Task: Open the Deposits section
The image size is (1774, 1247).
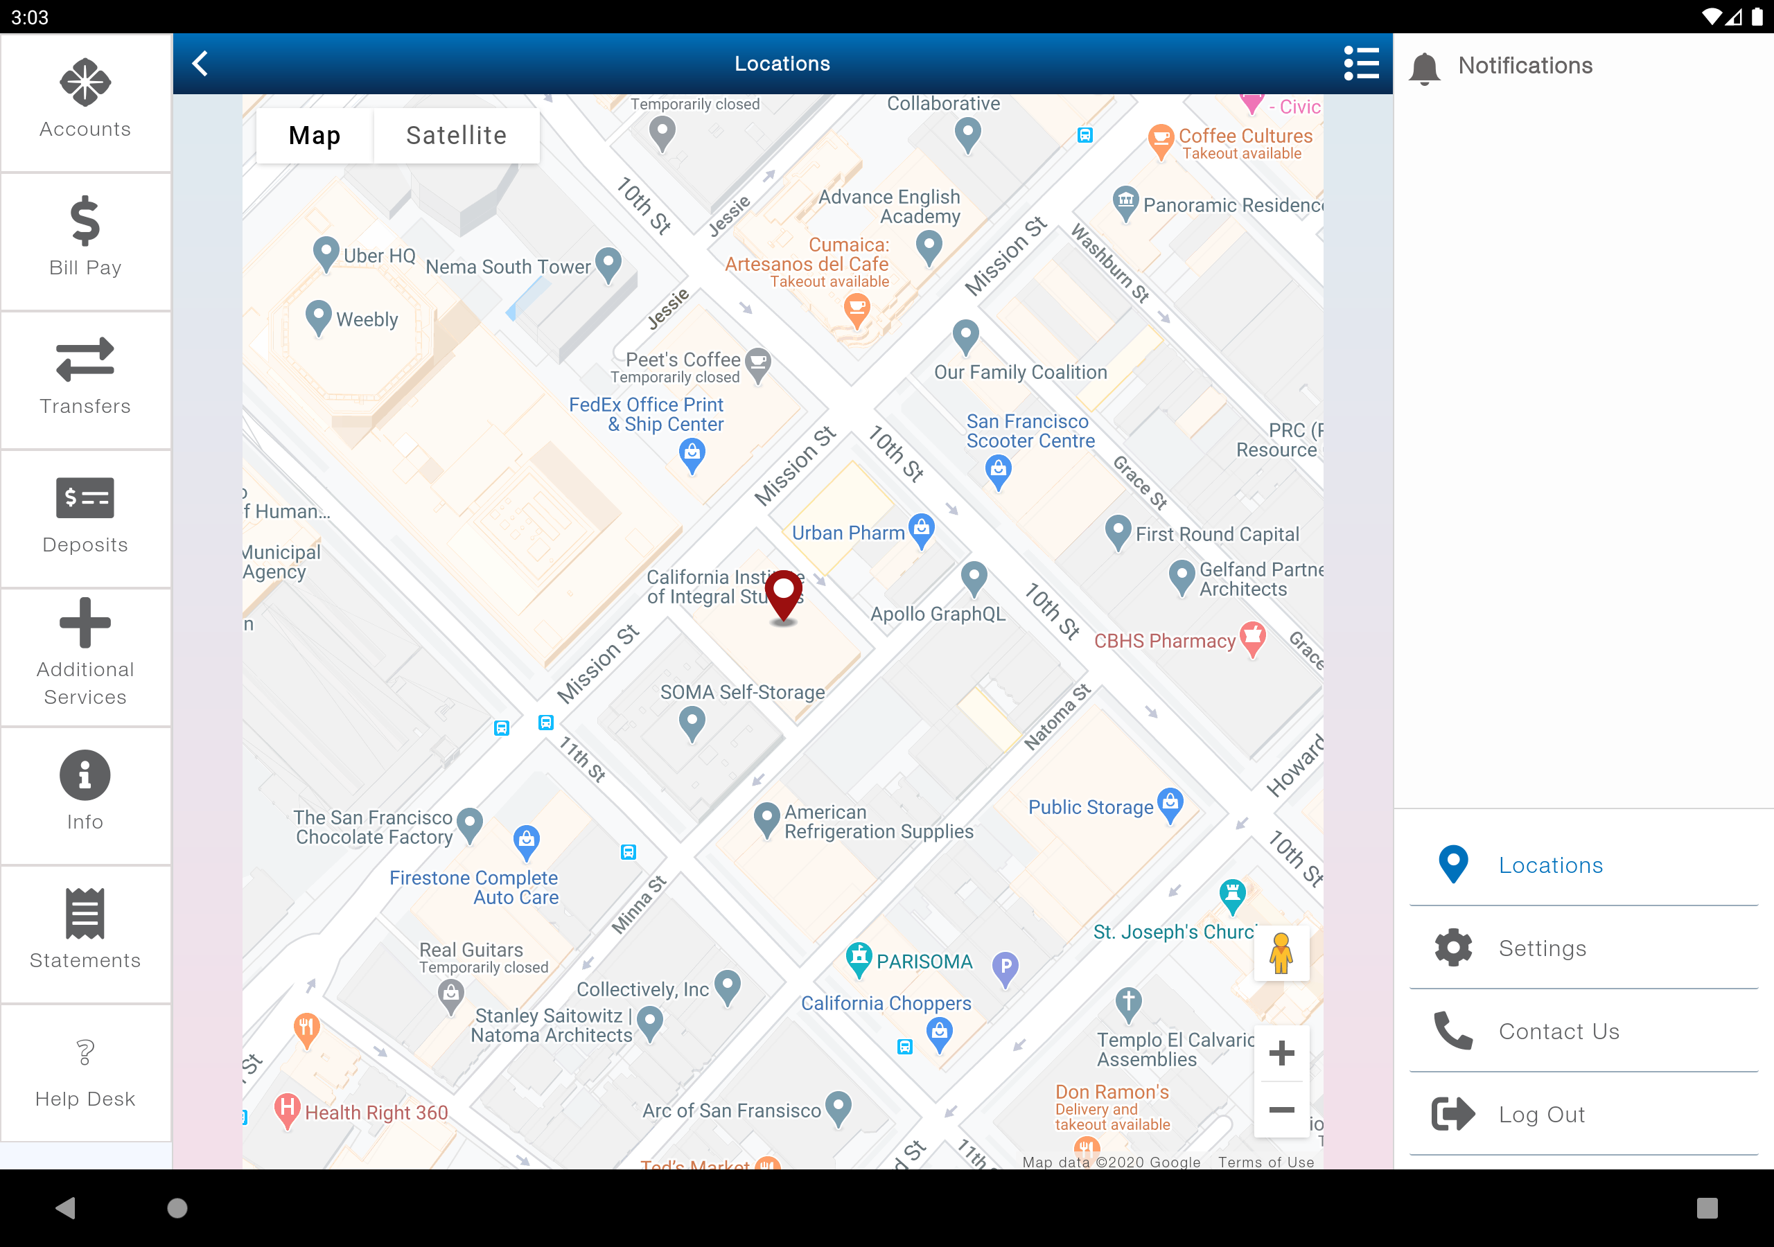Action: pos(85,518)
